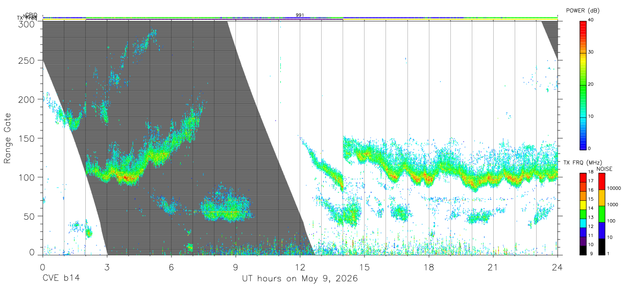Pick the green segment of the NOISE legend
627x289 pixels.
tap(601, 214)
